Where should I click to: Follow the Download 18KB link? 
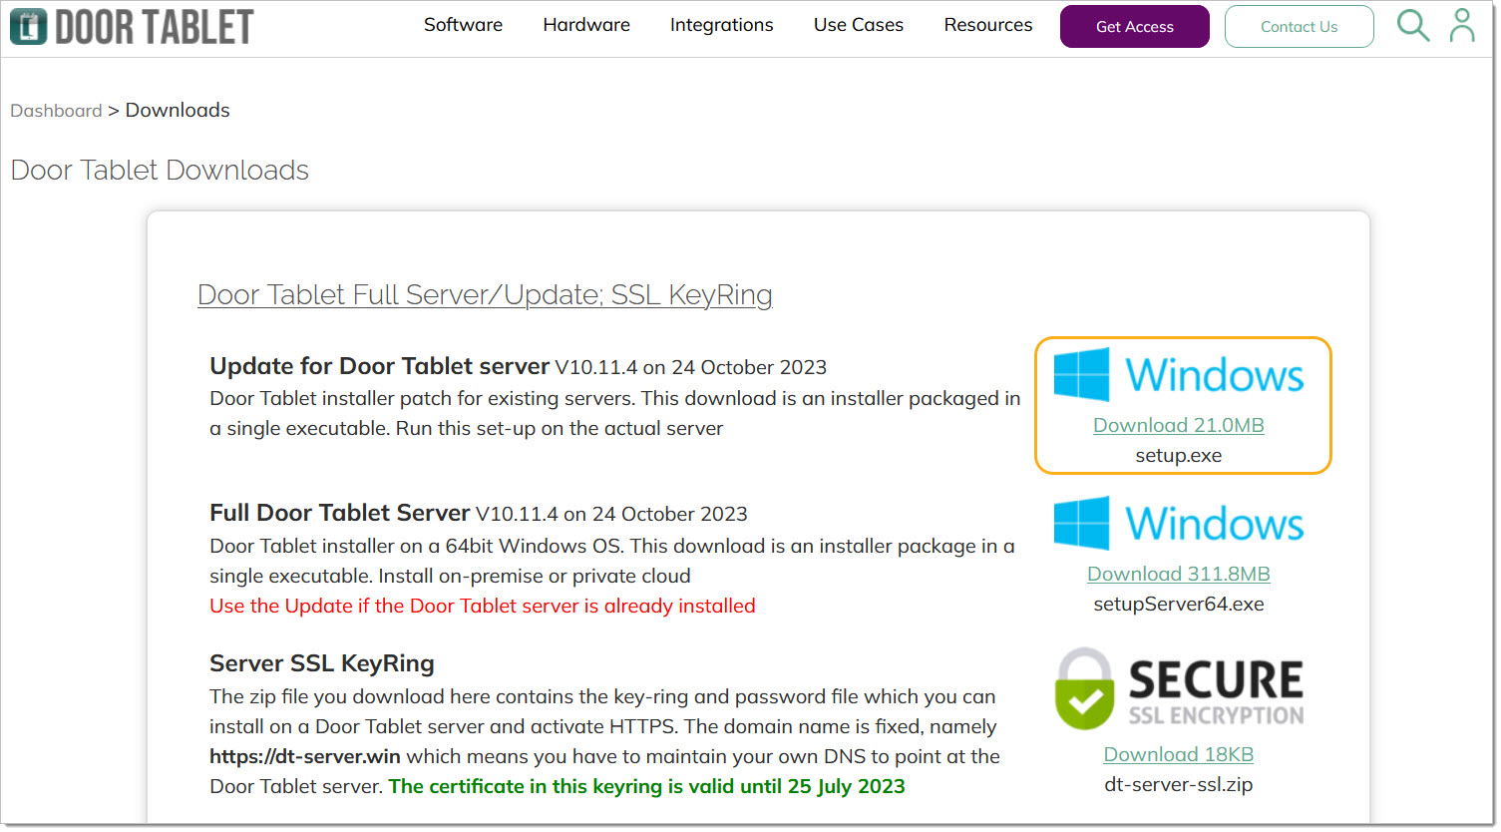tap(1179, 754)
